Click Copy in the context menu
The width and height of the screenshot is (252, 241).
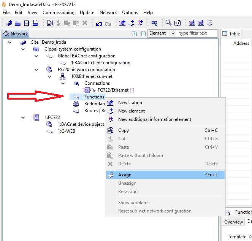click(x=124, y=130)
